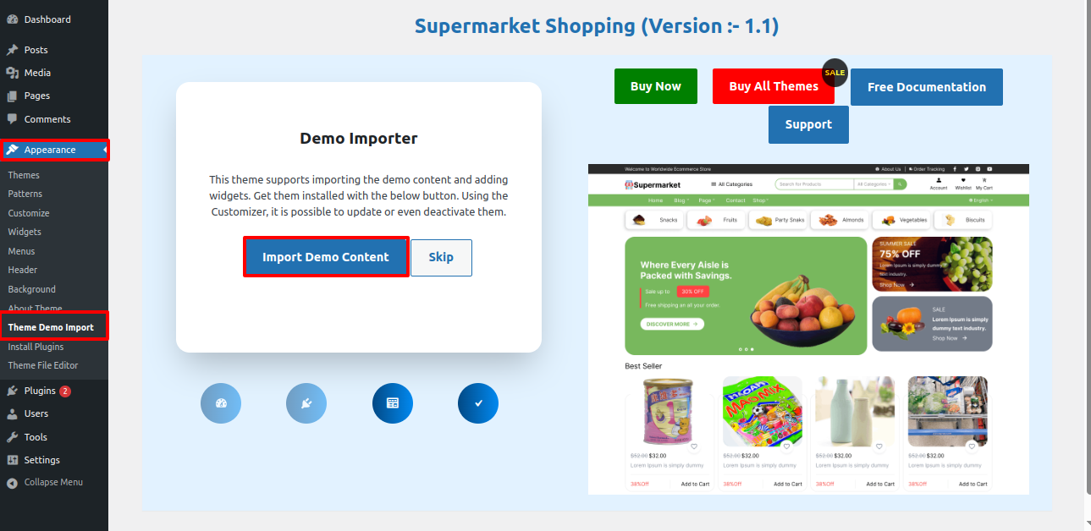The height and width of the screenshot is (531, 1091).
Task: Click the Tools wrench icon
Action: pos(12,437)
